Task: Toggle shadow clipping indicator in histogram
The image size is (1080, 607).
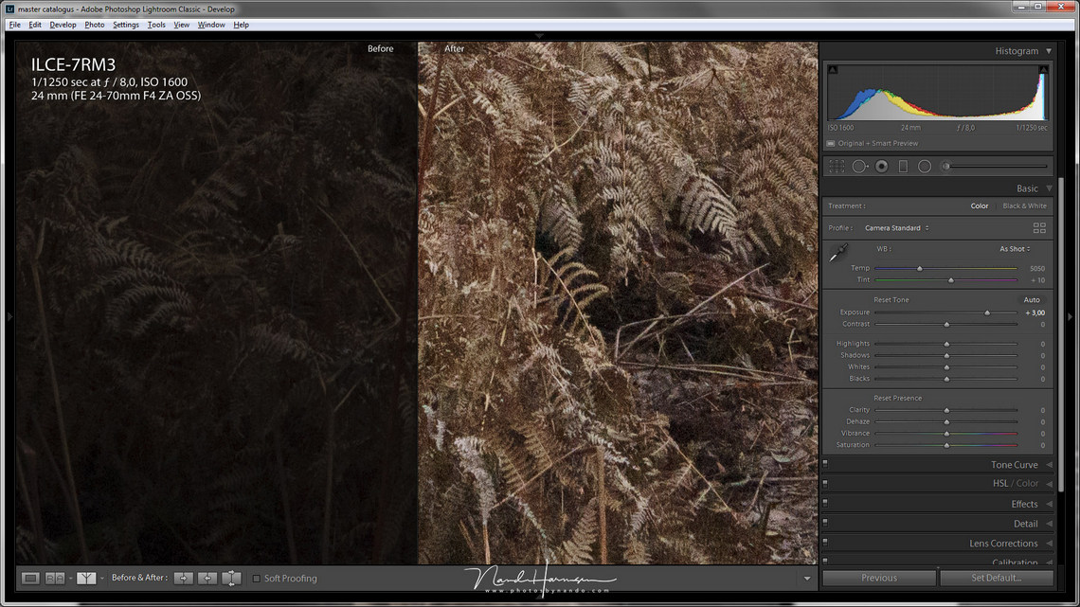Action: (x=833, y=69)
